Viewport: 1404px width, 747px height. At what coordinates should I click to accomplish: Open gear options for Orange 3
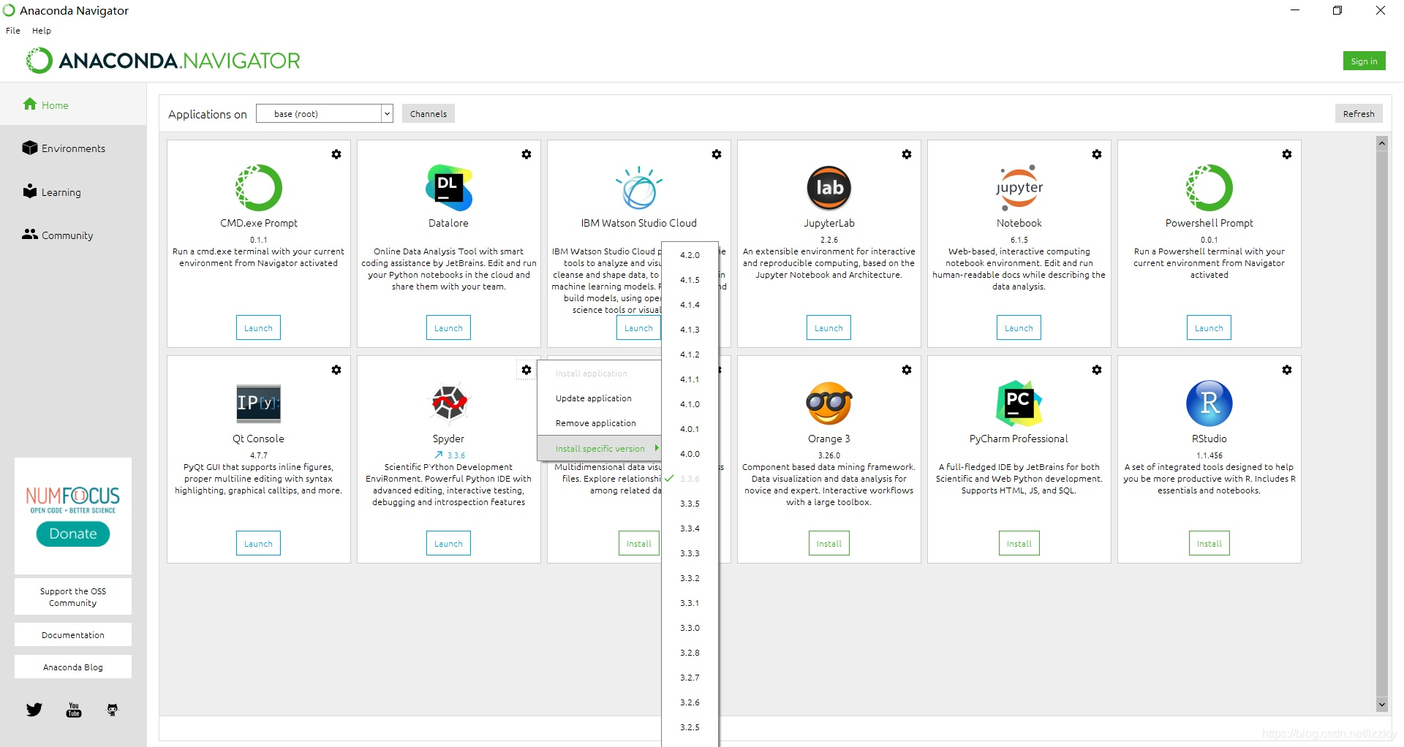pyautogui.click(x=907, y=370)
